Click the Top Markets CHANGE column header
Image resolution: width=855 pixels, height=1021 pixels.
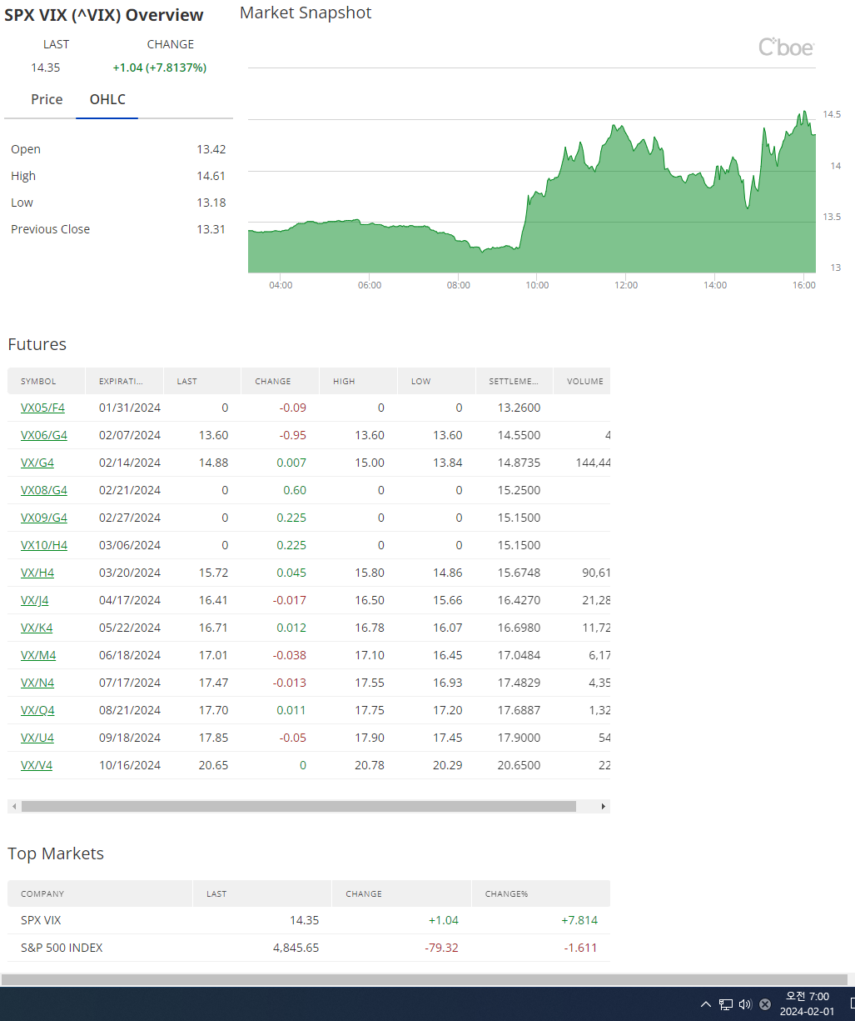coord(401,893)
